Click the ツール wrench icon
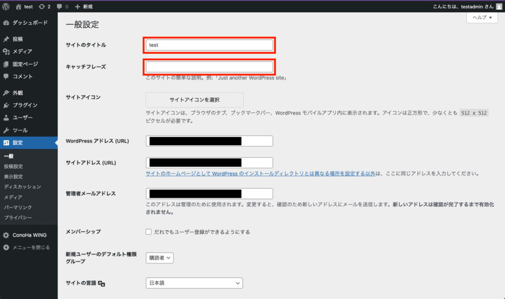 click(x=6, y=130)
